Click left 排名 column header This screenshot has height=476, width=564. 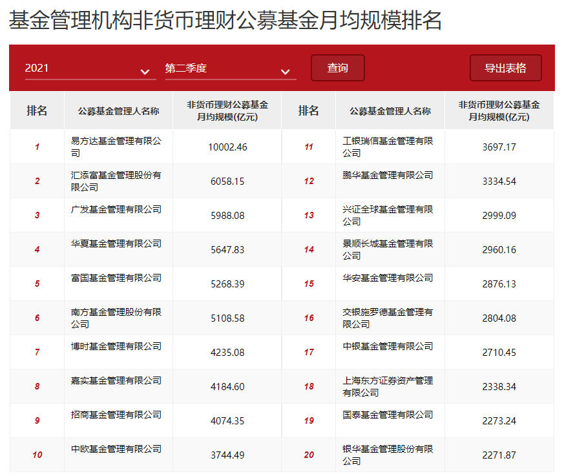click(37, 110)
